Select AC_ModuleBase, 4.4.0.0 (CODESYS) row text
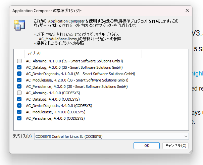This screenshot has width=203, height=165. [x=56, y=112]
